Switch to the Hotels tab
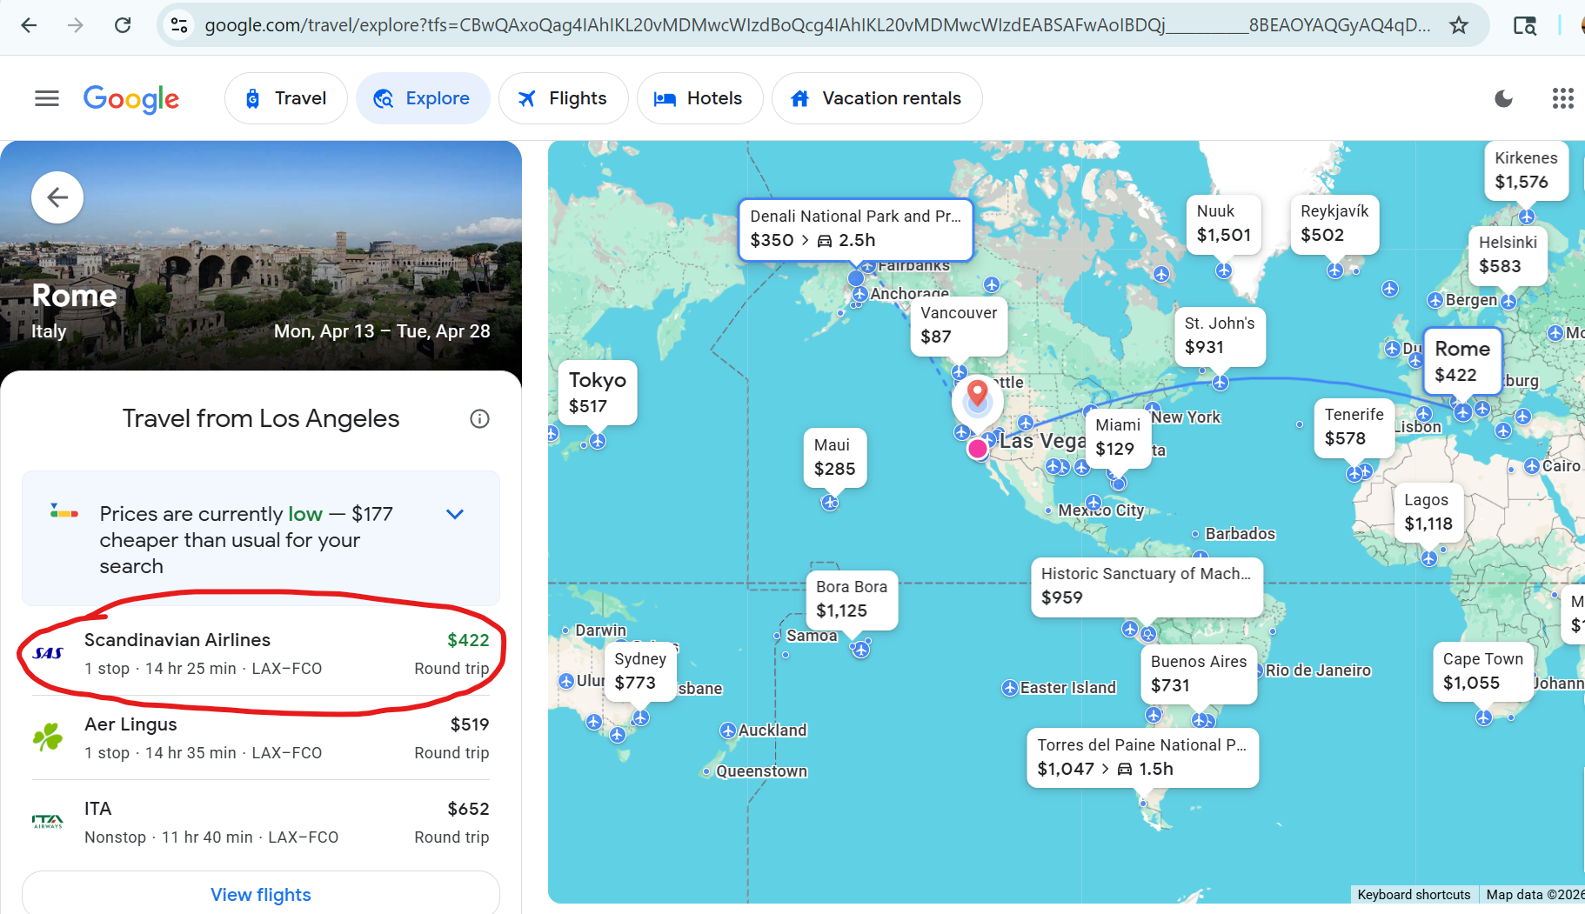The height and width of the screenshot is (914, 1585). (x=699, y=98)
